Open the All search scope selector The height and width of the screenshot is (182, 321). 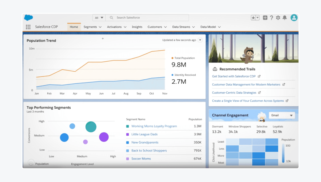click(99, 17)
